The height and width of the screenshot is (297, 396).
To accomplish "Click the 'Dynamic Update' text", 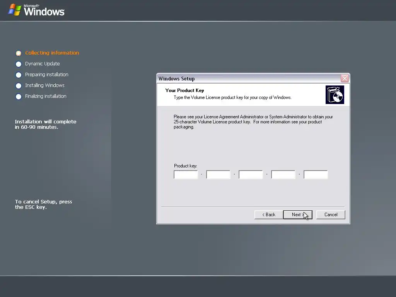I will click(43, 64).
